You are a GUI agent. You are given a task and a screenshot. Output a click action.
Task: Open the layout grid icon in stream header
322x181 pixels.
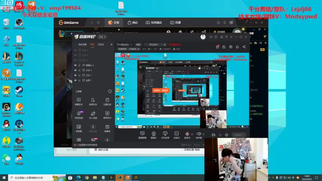pyautogui.click(x=231, y=47)
